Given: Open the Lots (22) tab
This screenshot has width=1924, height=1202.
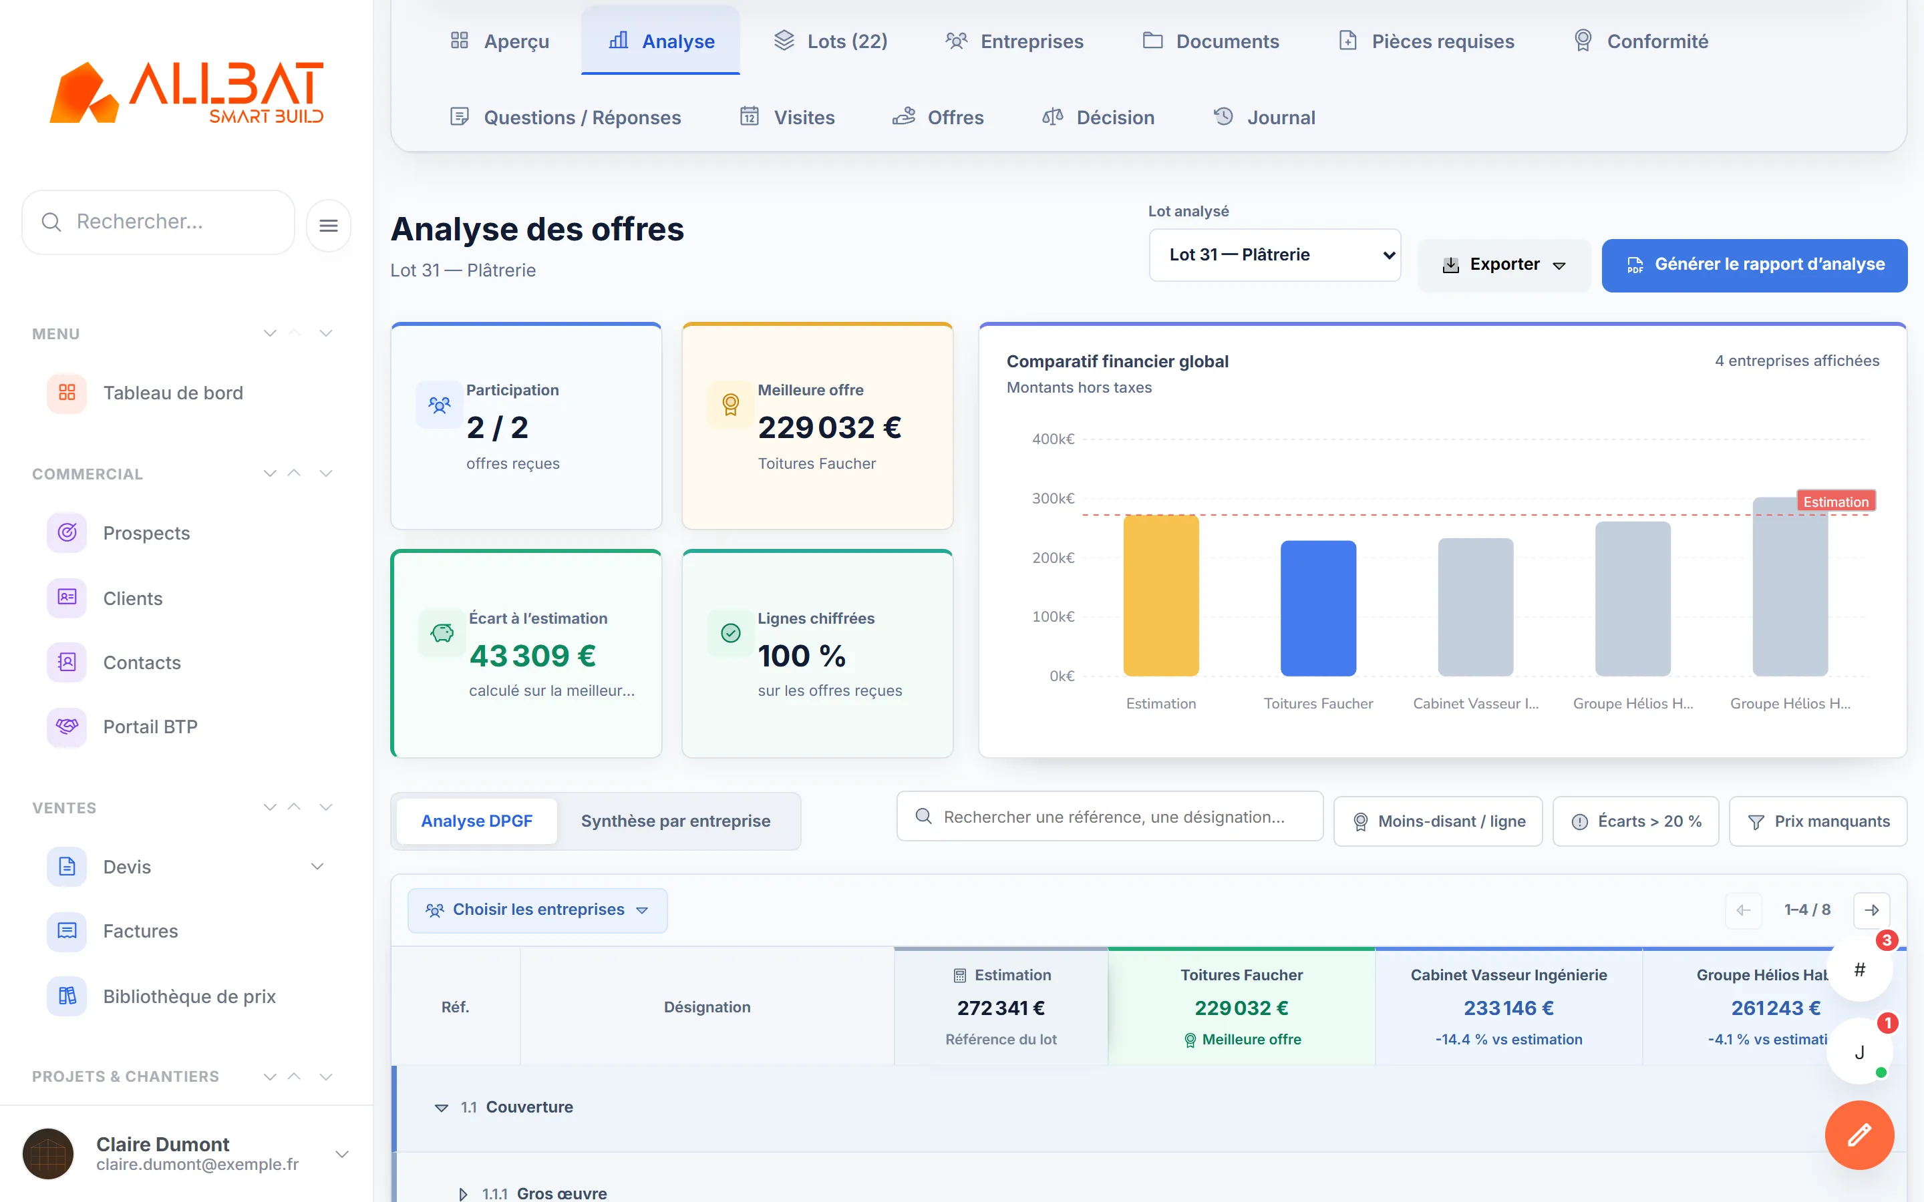Looking at the screenshot, I should [831, 41].
